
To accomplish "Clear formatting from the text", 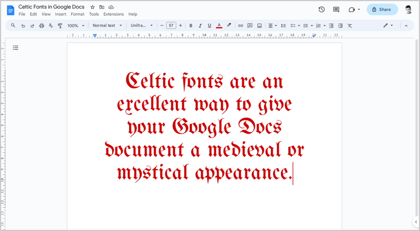I will click(350, 26).
